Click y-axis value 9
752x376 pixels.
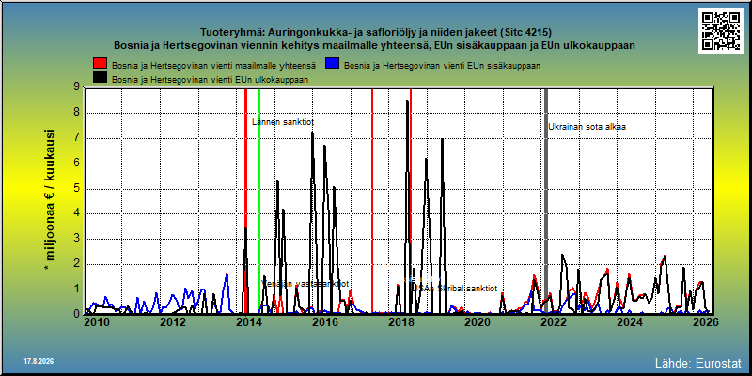(76, 87)
